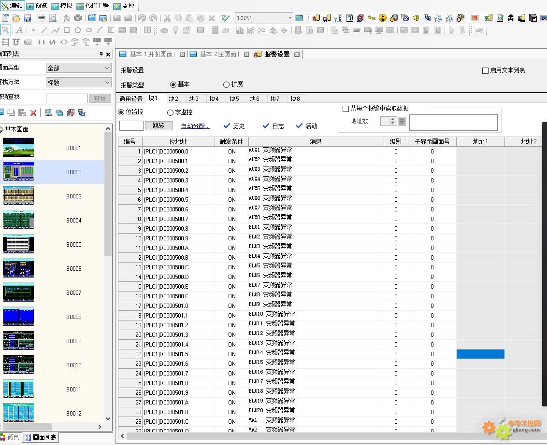Click the red X delete icon in screen list

[33, 113]
